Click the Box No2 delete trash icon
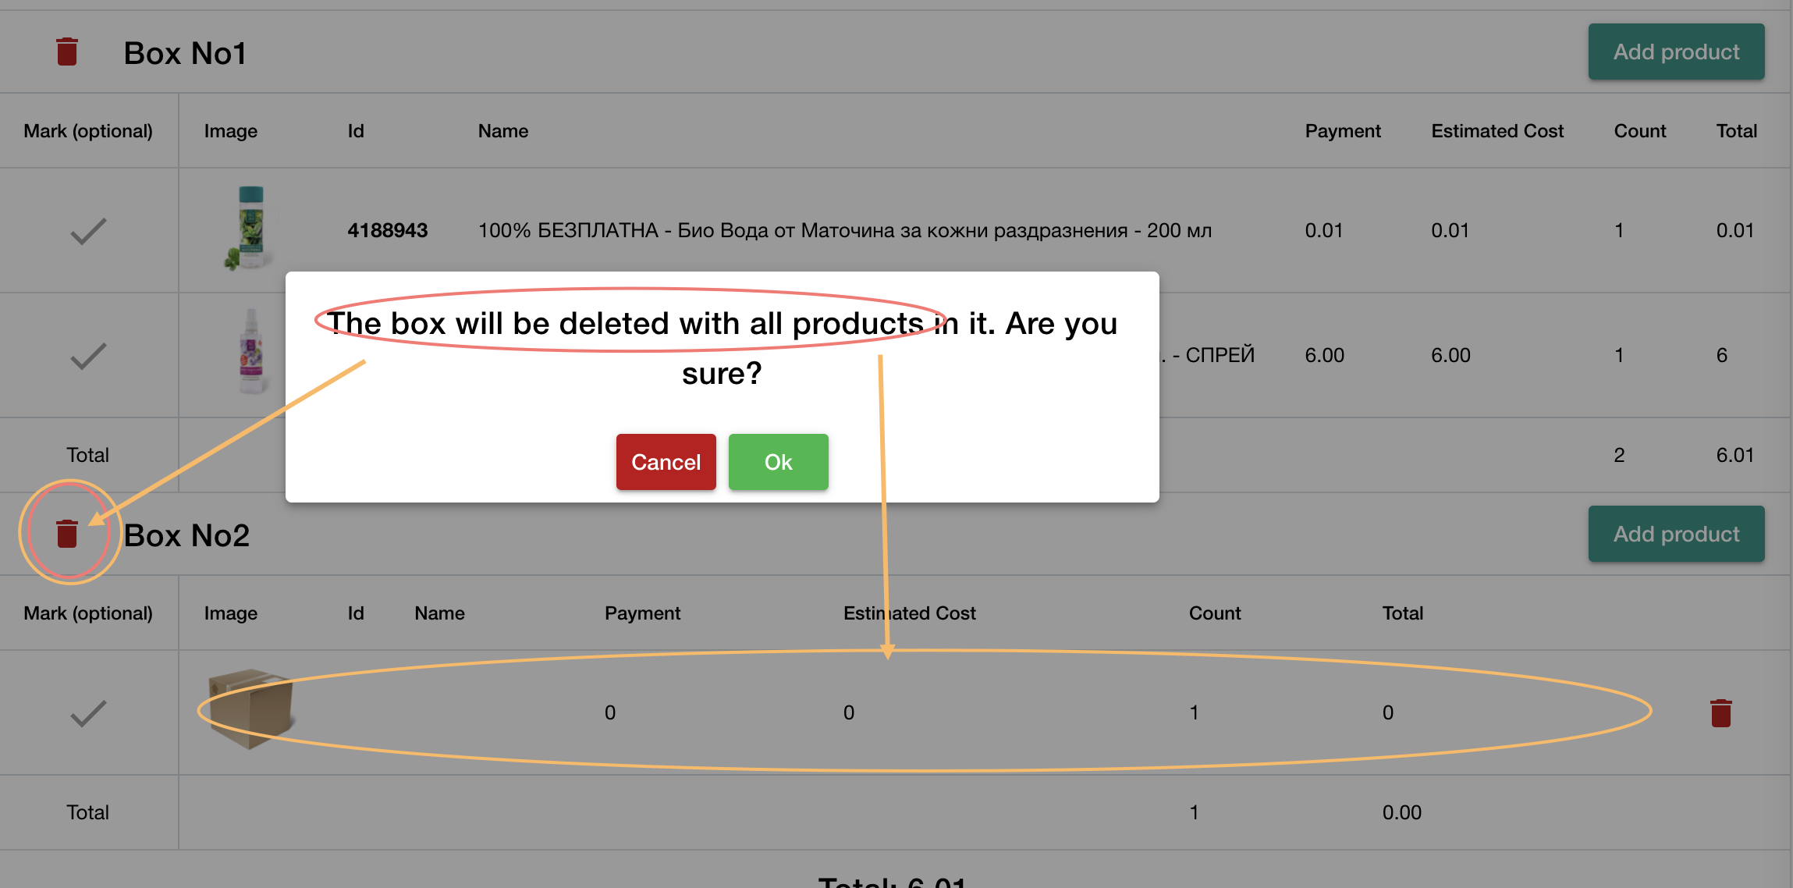Viewport: 1793px width, 888px height. point(67,535)
